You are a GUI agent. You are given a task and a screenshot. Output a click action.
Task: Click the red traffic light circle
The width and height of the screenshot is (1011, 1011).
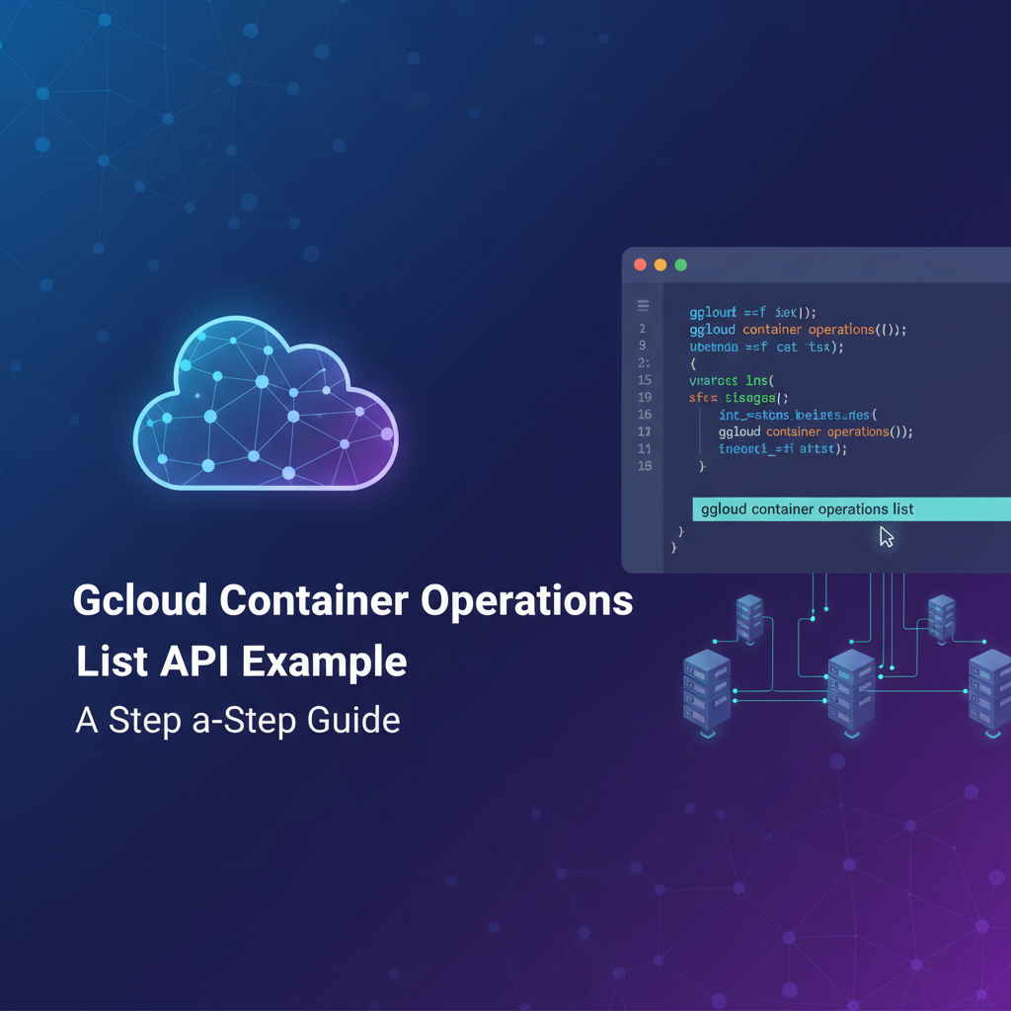pyautogui.click(x=640, y=265)
